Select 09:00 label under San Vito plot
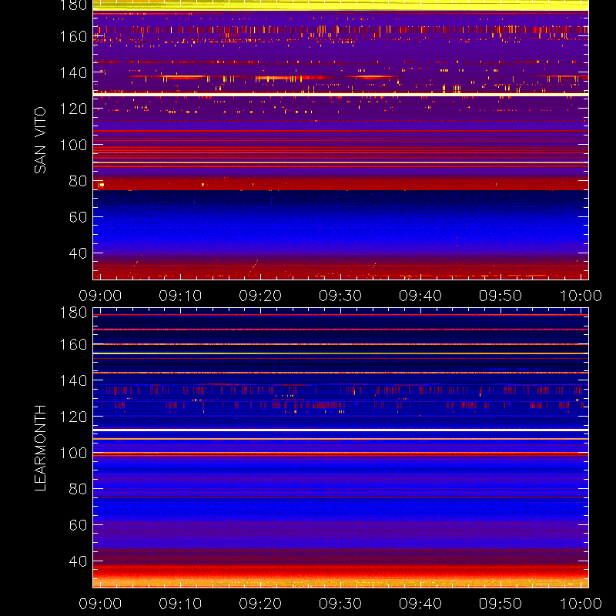This screenshot has height=616, width=616. 100,296
